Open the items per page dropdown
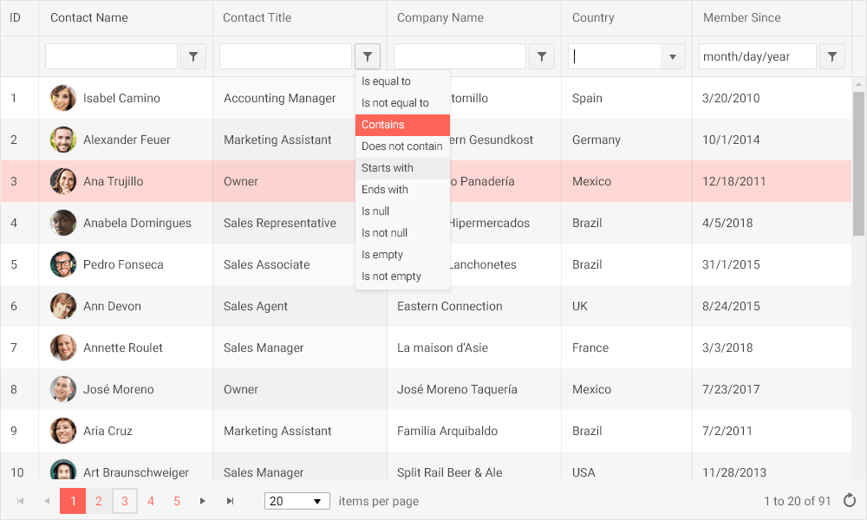 pos(297,500)
